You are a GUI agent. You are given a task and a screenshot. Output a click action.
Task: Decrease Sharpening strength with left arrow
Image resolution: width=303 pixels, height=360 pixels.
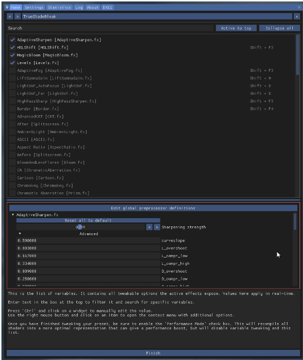point(150,227)
